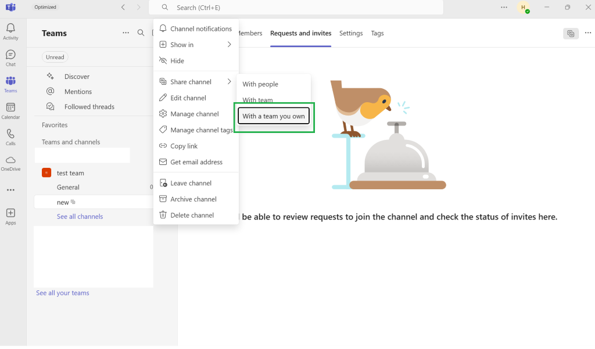Open Teams panel more options
Viewport: 595px width, 349px height.
pyautogui.click(x=126, y=33)
